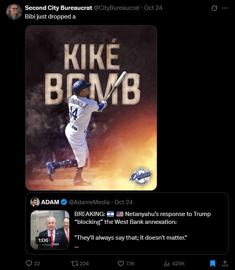Click the repost arrows icon

point(75,263)
